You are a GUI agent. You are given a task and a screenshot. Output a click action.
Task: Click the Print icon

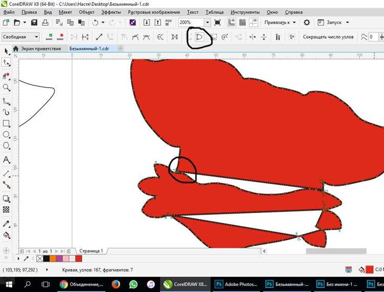tap(45, 23)
